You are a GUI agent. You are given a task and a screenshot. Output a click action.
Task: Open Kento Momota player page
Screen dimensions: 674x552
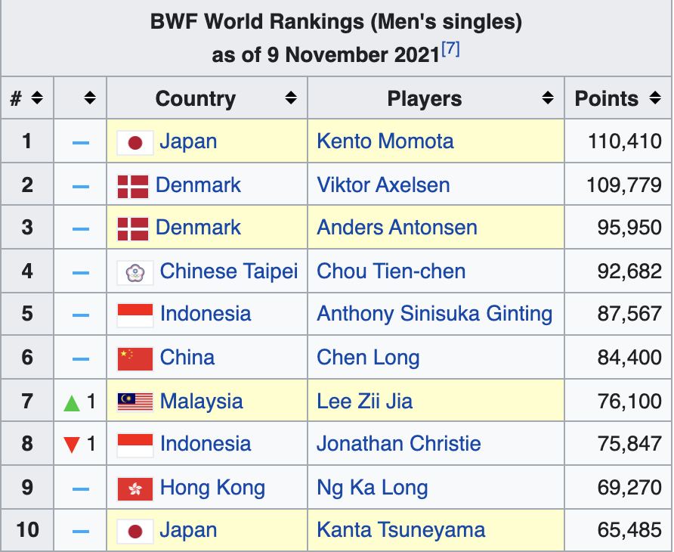pyautogui.click(x=385, y=141)
